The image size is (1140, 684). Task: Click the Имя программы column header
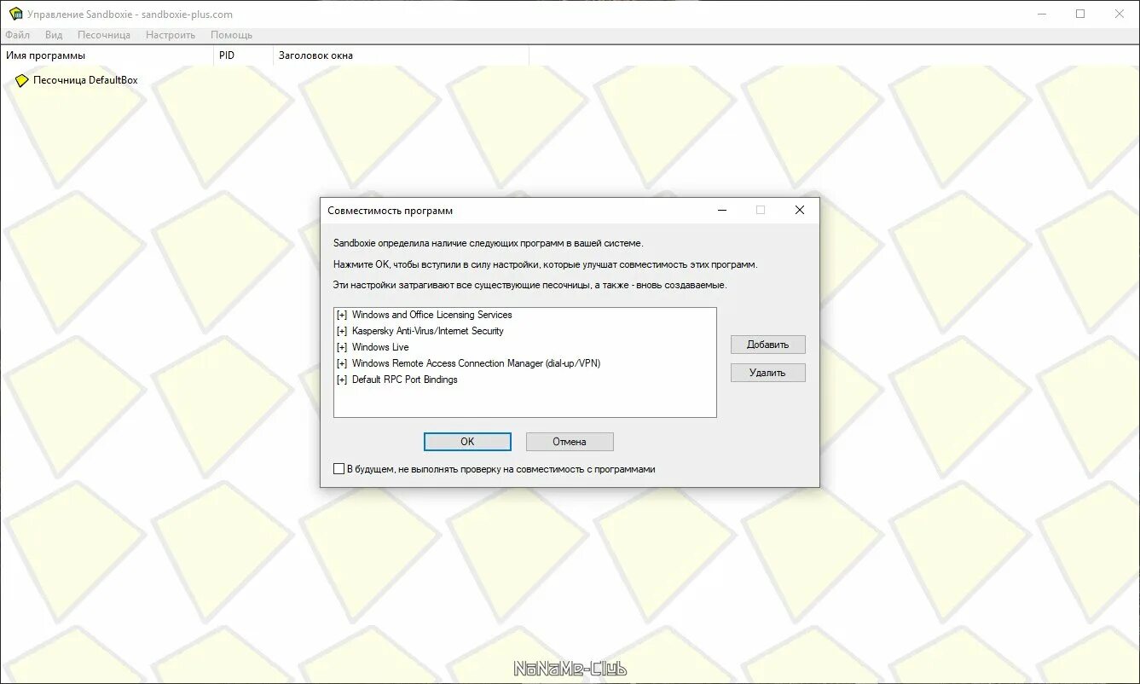point(107,55)
